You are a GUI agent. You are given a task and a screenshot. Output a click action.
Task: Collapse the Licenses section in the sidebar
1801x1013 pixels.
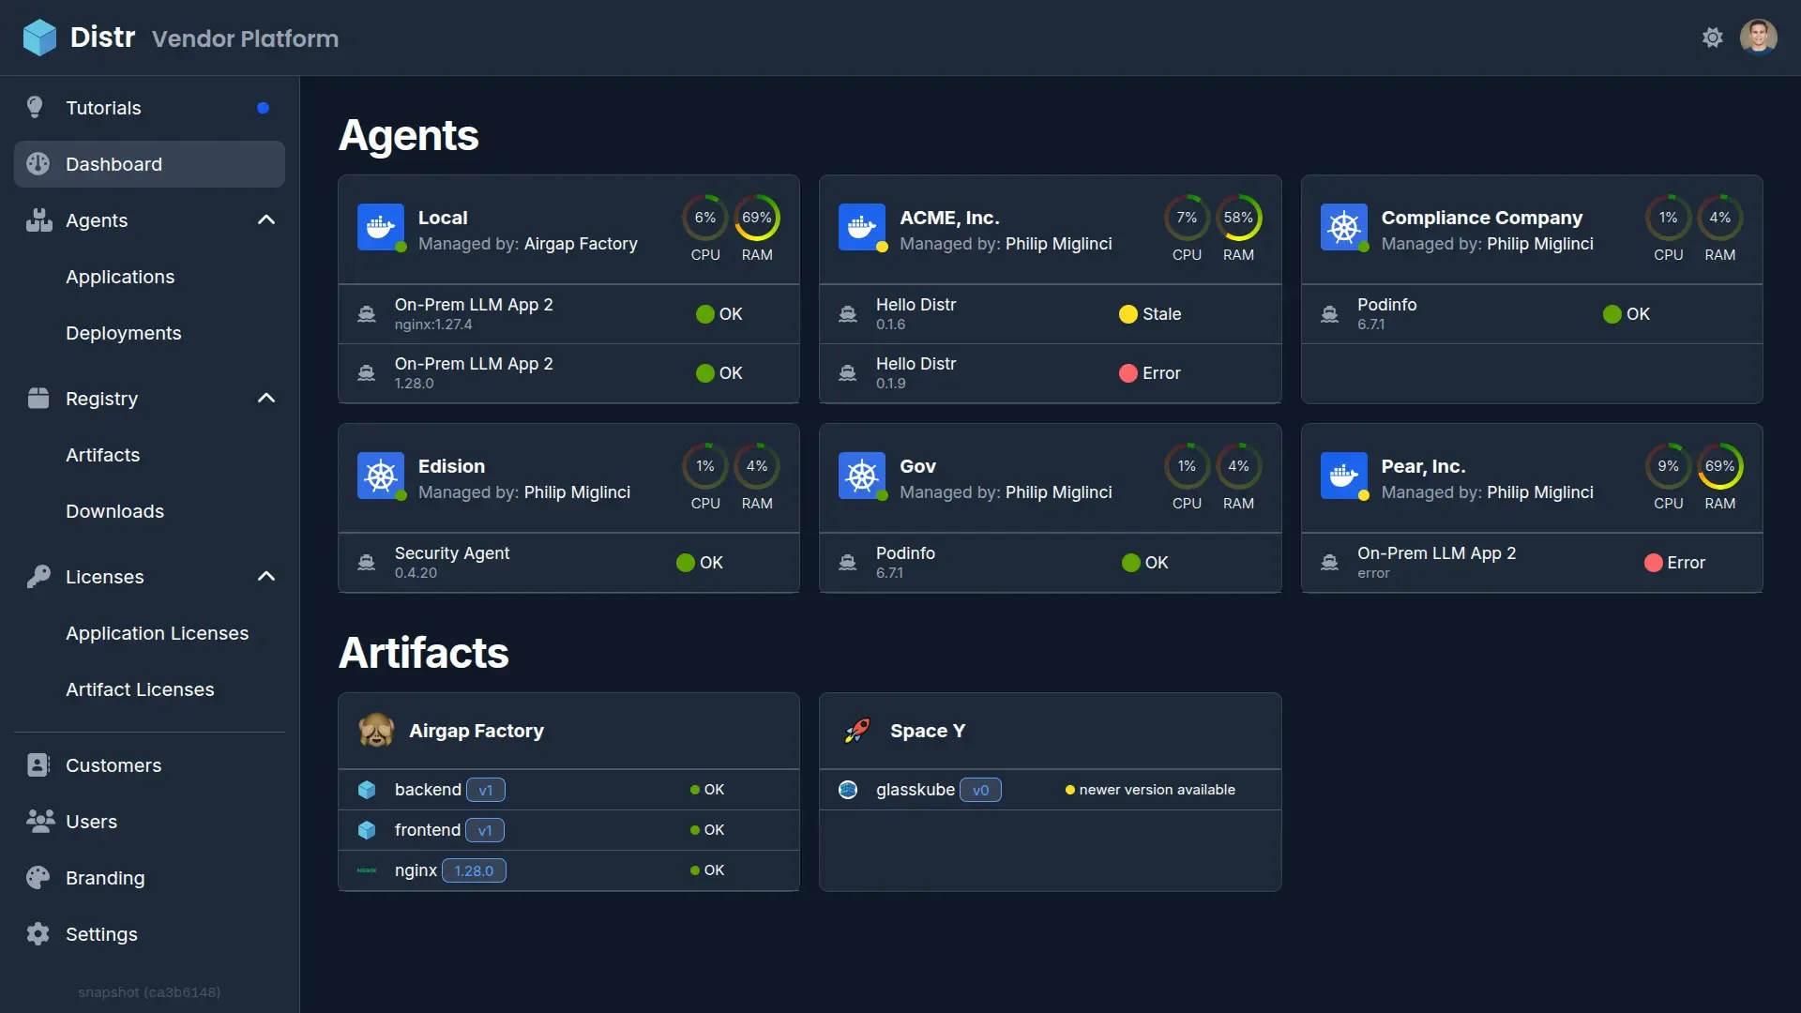[266, 576]
